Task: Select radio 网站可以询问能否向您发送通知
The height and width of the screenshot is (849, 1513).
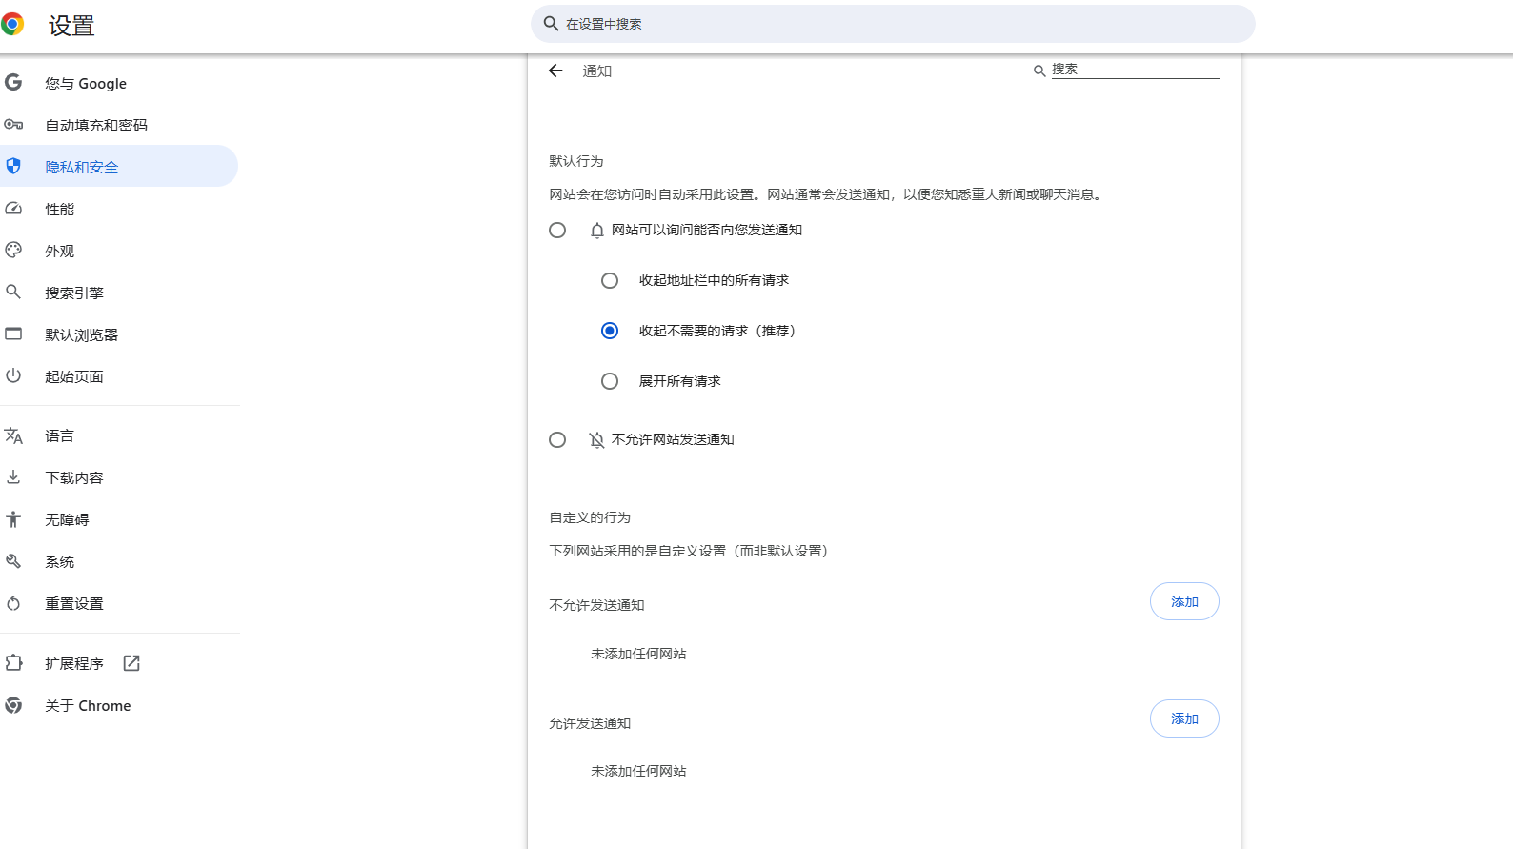Action: click(x=557, y=230)
